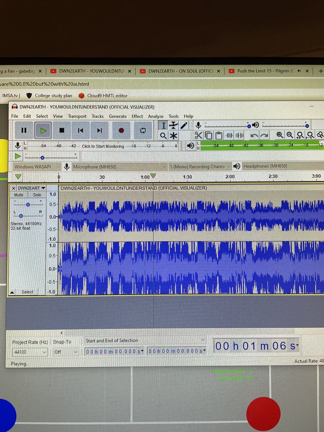Open the Edit menu
The height and width of the screenshot is (432, 324).
pos(27,116)
